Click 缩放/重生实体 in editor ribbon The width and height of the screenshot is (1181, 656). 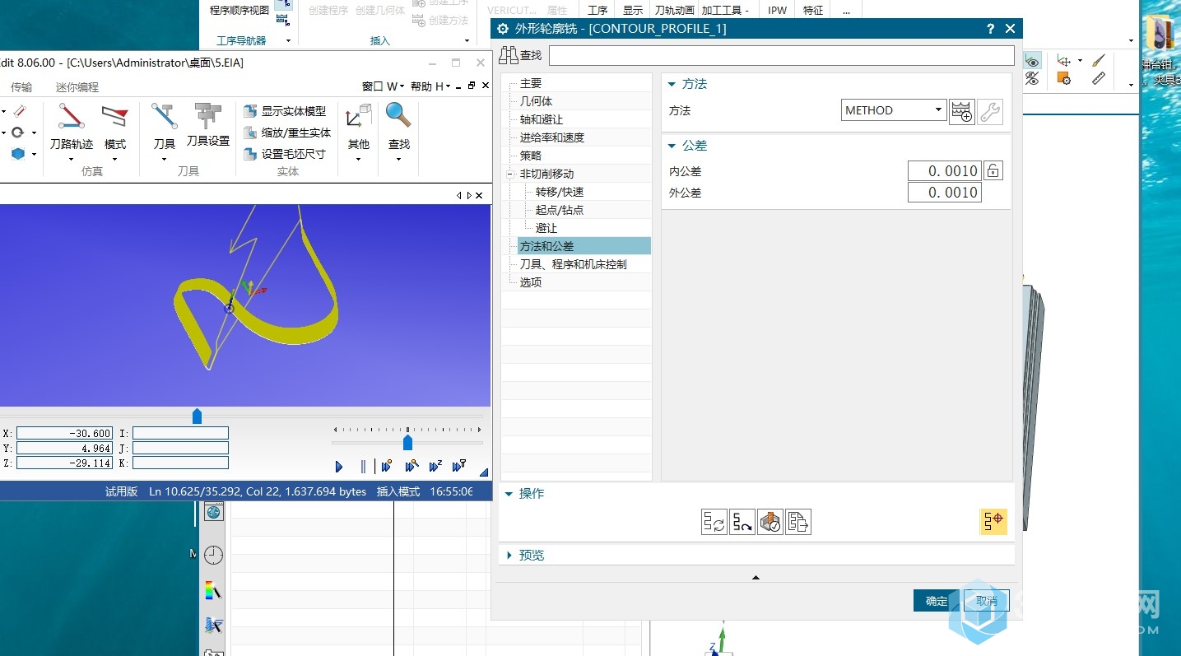287,133
